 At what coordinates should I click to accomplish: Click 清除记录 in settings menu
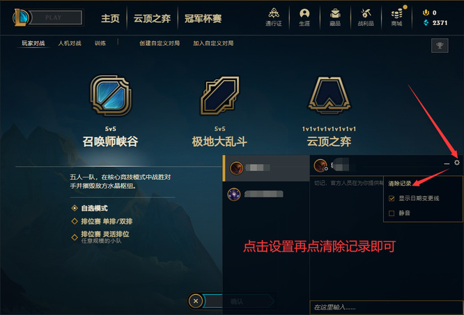400,184
